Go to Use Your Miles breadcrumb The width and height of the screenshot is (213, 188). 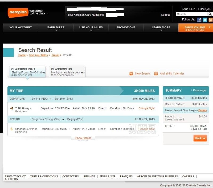coord(38,55)
